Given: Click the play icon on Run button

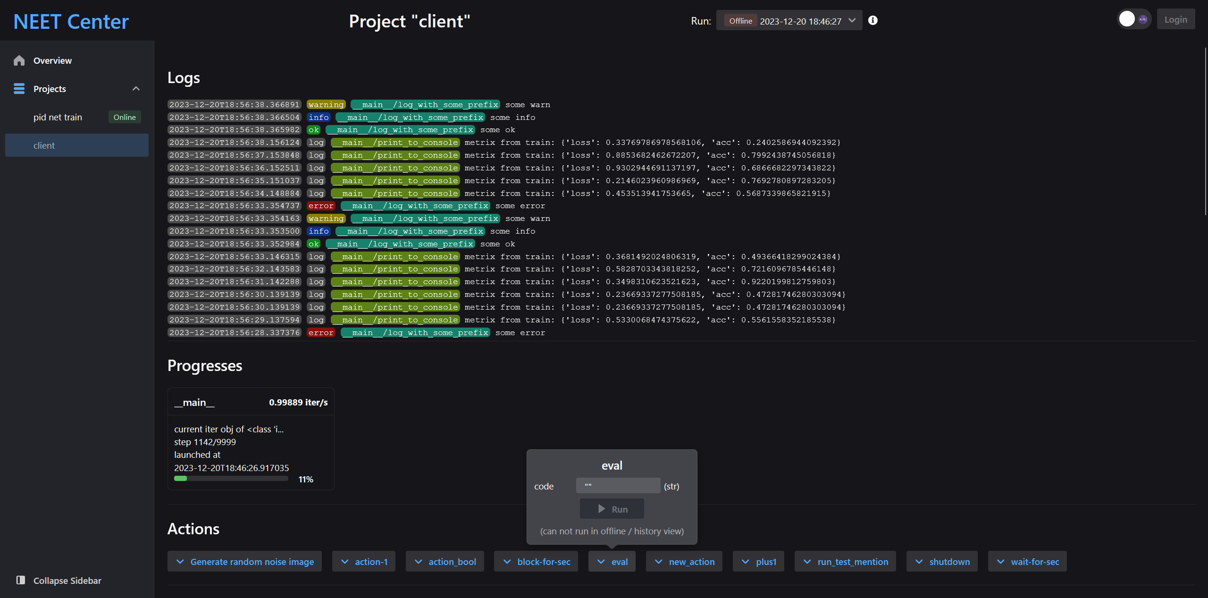Looking at the screenshot, I should click(602, 509).
